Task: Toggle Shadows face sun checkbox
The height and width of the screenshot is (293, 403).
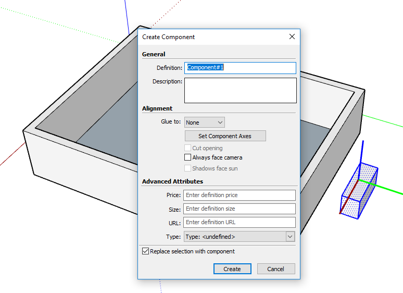Action: pos(187,168)
